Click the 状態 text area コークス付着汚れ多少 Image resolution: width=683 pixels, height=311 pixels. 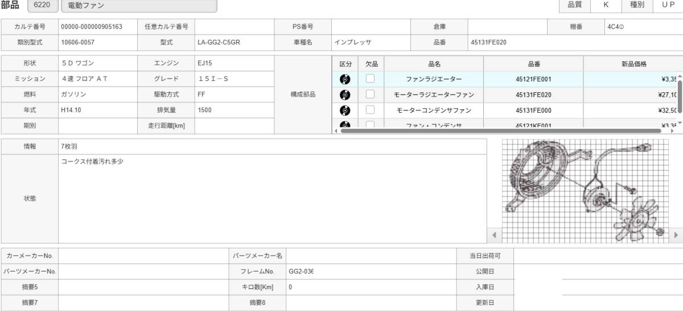click(273, 199)
